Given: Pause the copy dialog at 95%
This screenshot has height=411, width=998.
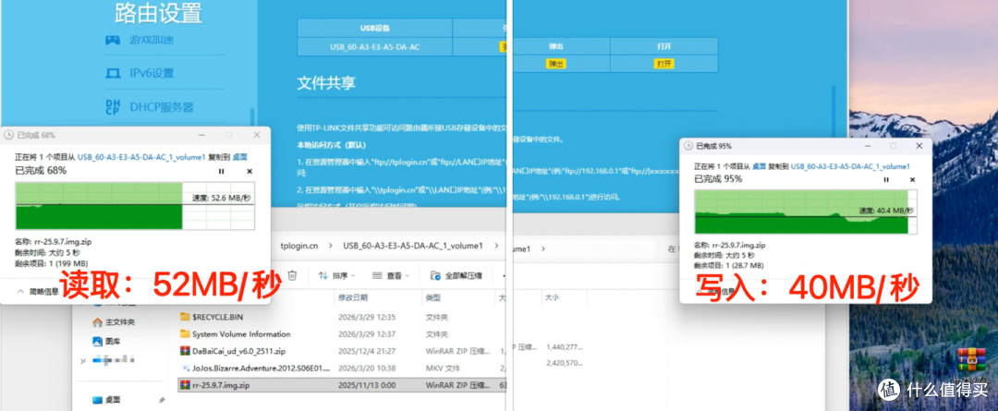Looking at the screenshot, I should pos(886,180).
